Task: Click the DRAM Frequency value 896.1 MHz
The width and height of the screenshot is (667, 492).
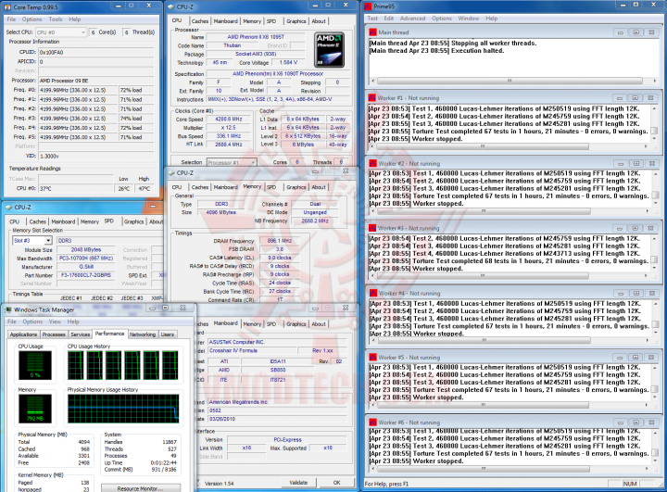Action: (x=280, y=241)
